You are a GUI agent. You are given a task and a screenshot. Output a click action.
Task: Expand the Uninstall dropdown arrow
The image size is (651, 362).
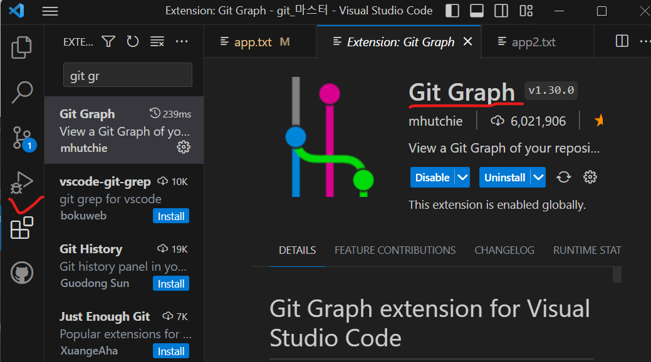[538, 178]
